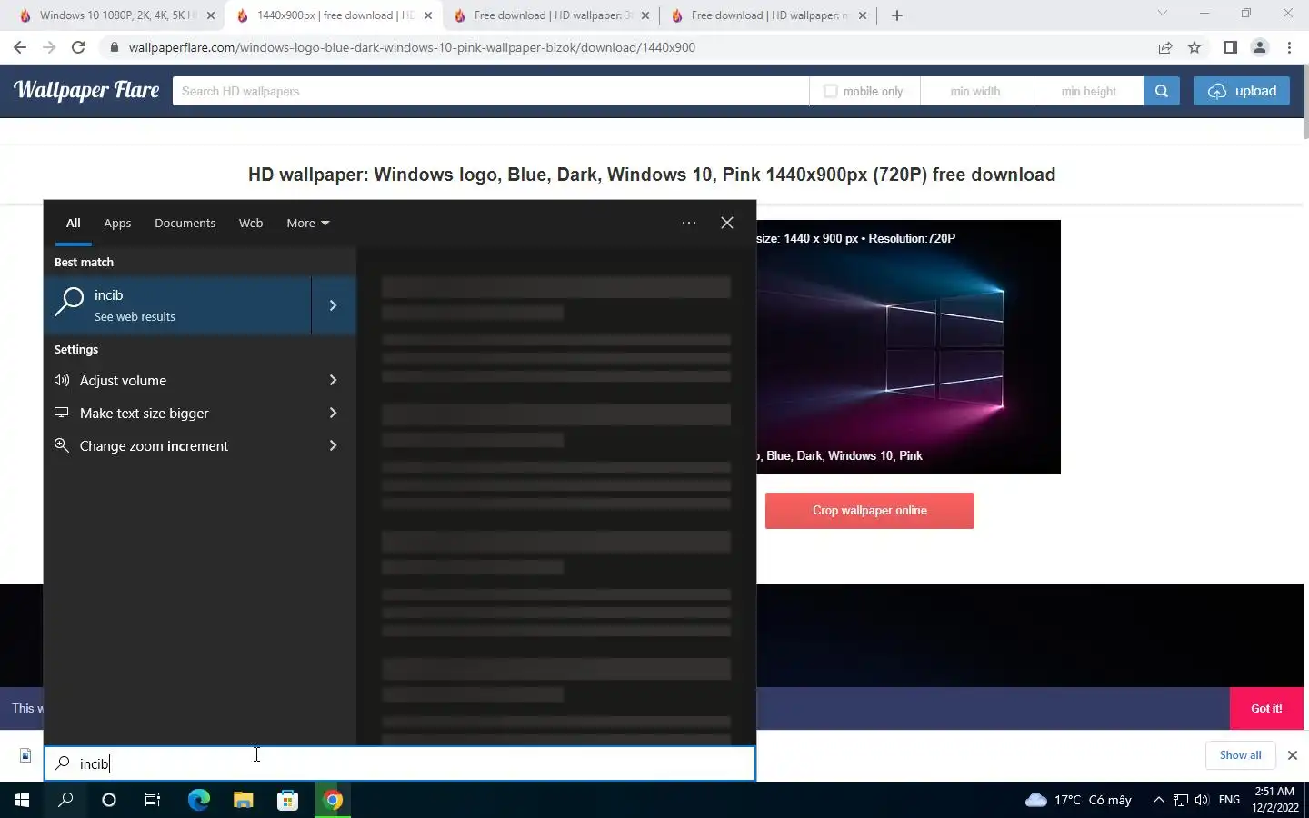Close the Windows search panel
This screenshot has height=818, width=1309.
click(x=727, y=223)
